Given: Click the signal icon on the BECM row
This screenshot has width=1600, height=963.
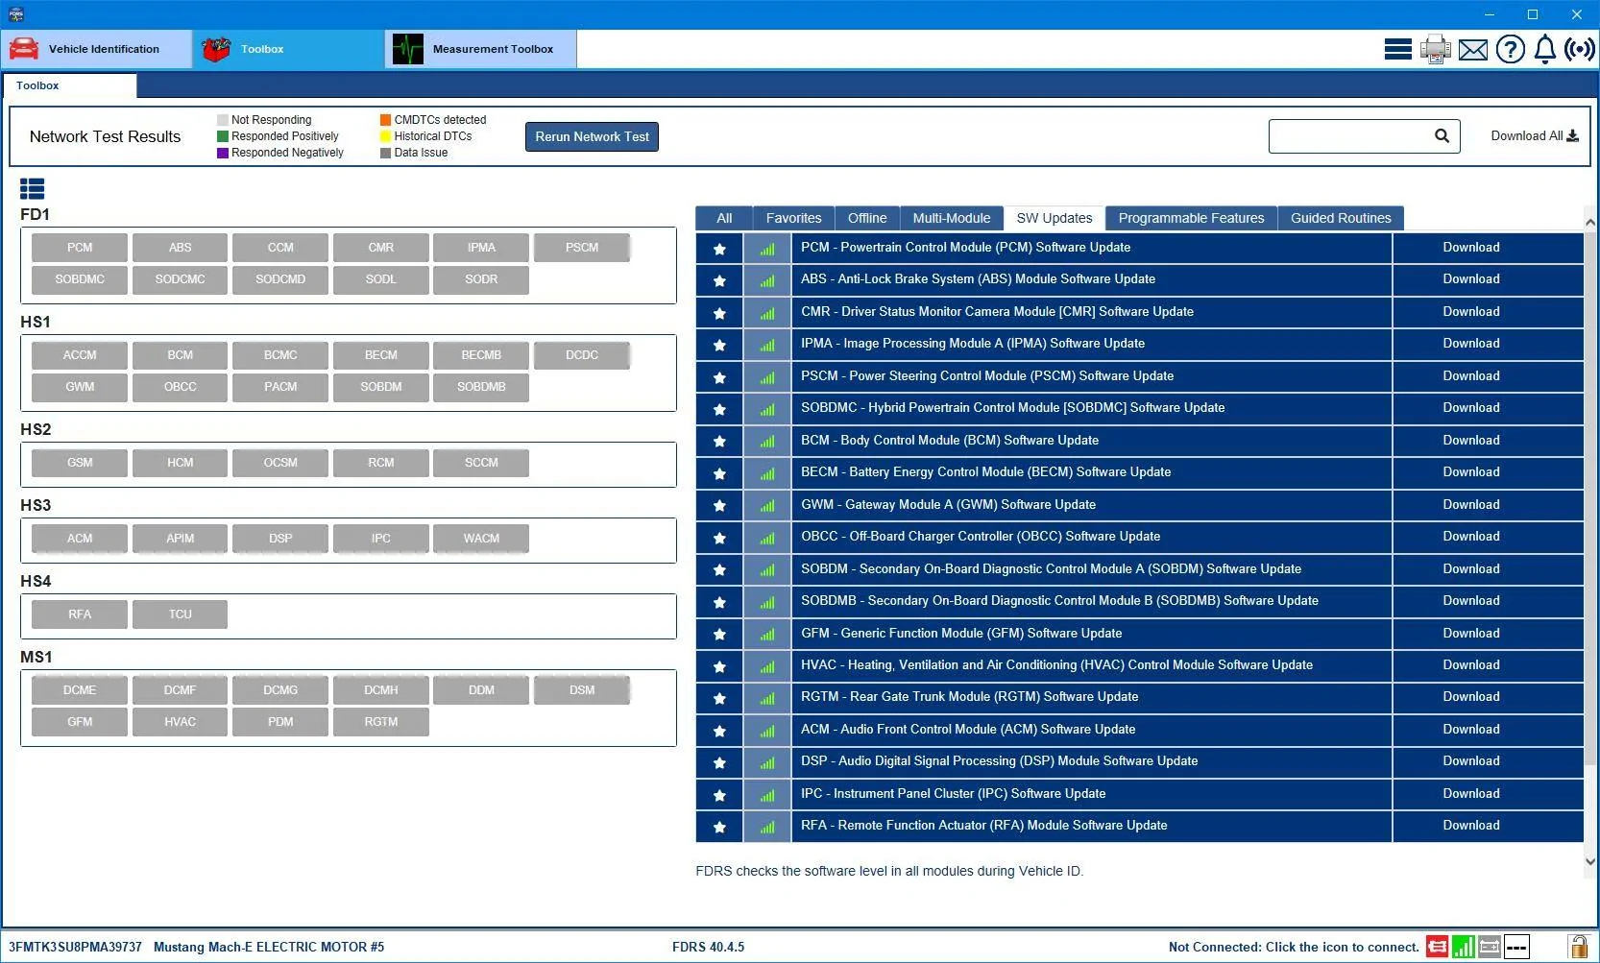Looking at the screenshot, I should pos(767,473).
